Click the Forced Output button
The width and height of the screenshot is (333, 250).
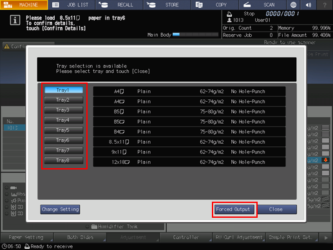pos(234,209)
